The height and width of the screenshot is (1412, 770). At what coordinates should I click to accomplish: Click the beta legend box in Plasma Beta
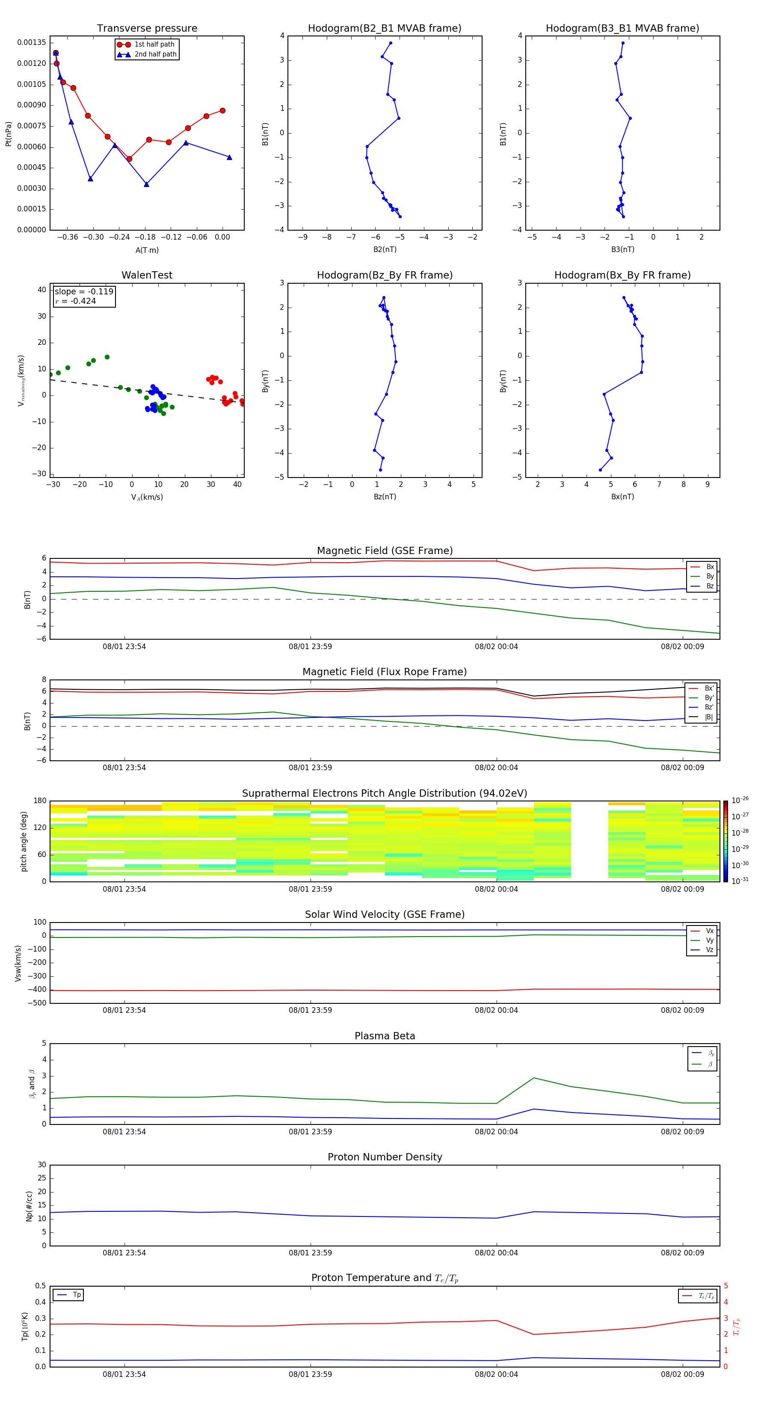point(702,1059)
